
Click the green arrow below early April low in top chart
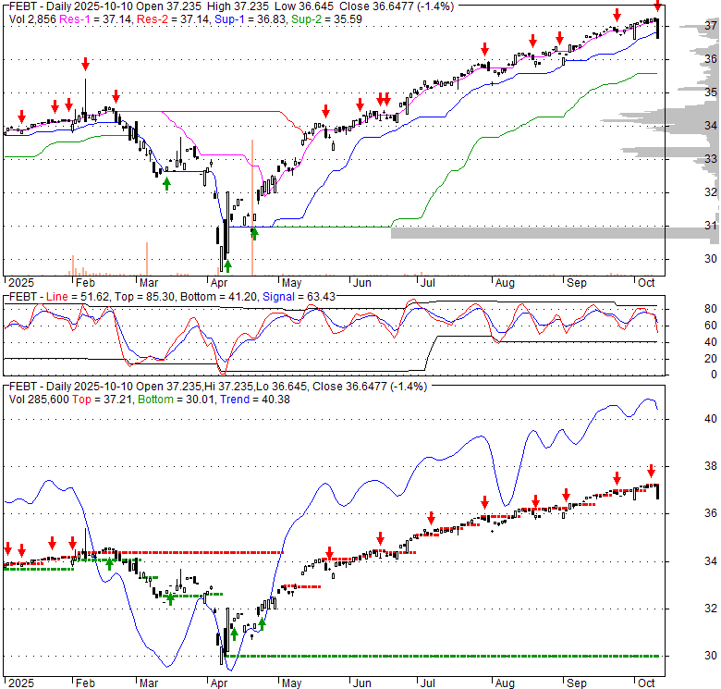pos(227,265)
